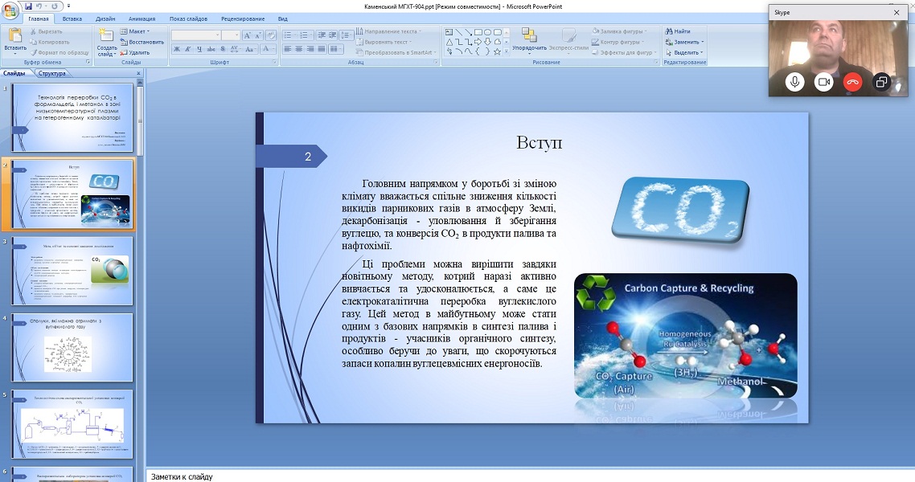This screenshot has height=482, width=915.
Task: Open the Упорядочить arrange button
Action: 529,41
